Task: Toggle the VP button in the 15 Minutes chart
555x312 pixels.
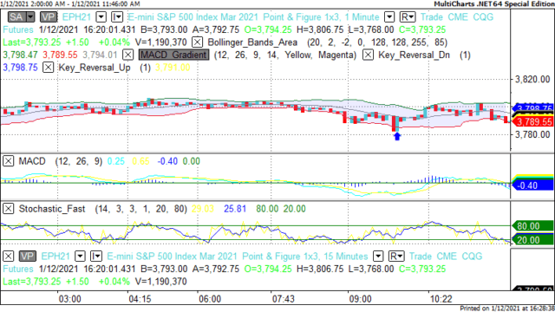Action: pyautogui.click(x=27, y=257)
